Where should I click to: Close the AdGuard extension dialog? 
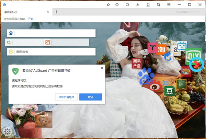coord(102,68)
